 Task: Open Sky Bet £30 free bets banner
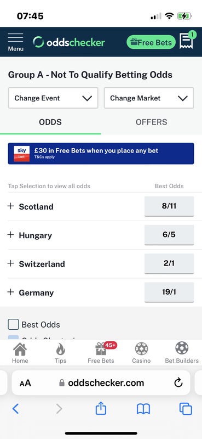101,154
